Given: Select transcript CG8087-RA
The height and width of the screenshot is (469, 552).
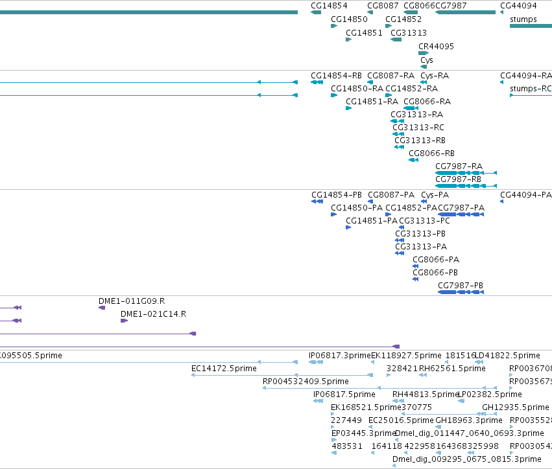Looking at the screenshot, I should coord(370,82).
